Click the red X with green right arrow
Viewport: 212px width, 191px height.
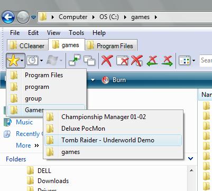(x=167, y=61)
